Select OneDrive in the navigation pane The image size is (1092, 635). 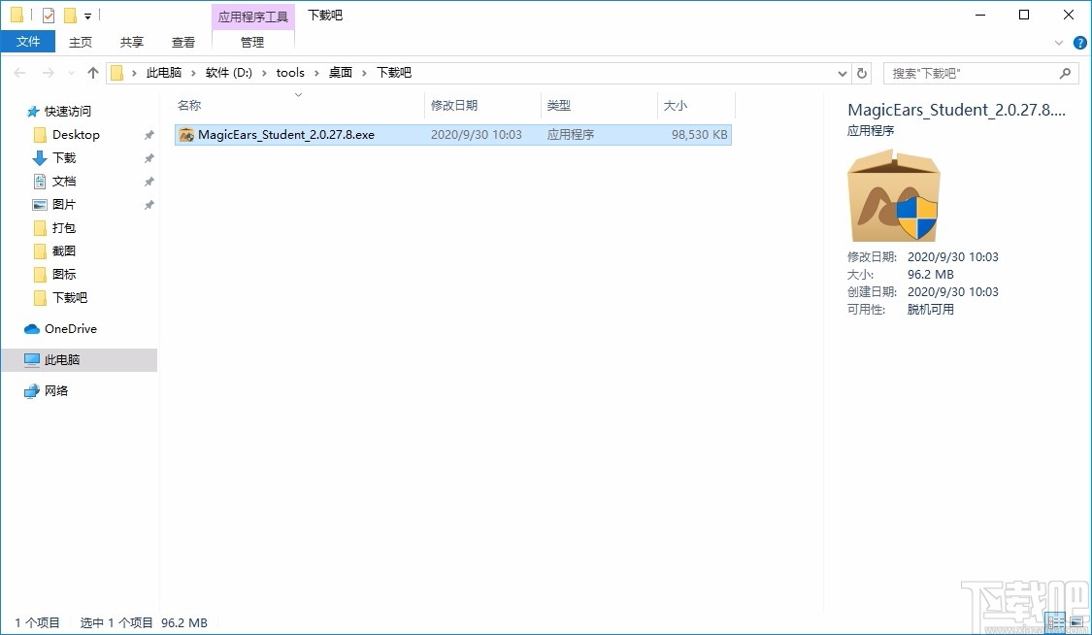[x=70, y=328]
